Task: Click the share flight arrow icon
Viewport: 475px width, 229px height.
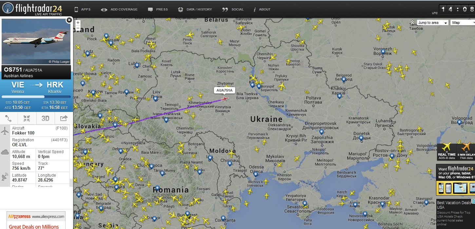Action: point(64,118)
